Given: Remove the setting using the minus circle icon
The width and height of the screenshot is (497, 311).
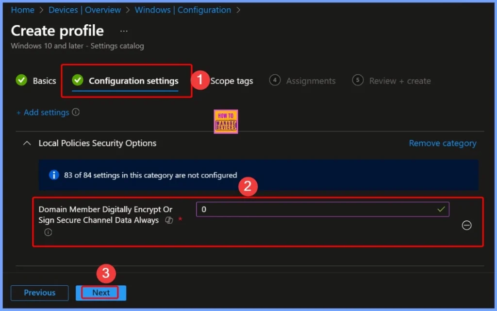Looking at the screenshot, I should [466, 225].
